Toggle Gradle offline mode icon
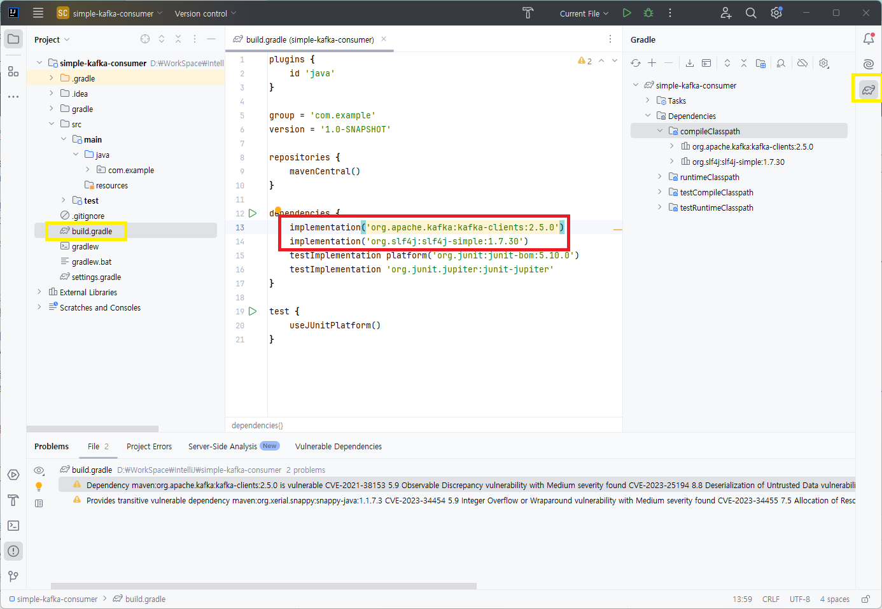This screenshot has width=882, height=609. point(802,63)
